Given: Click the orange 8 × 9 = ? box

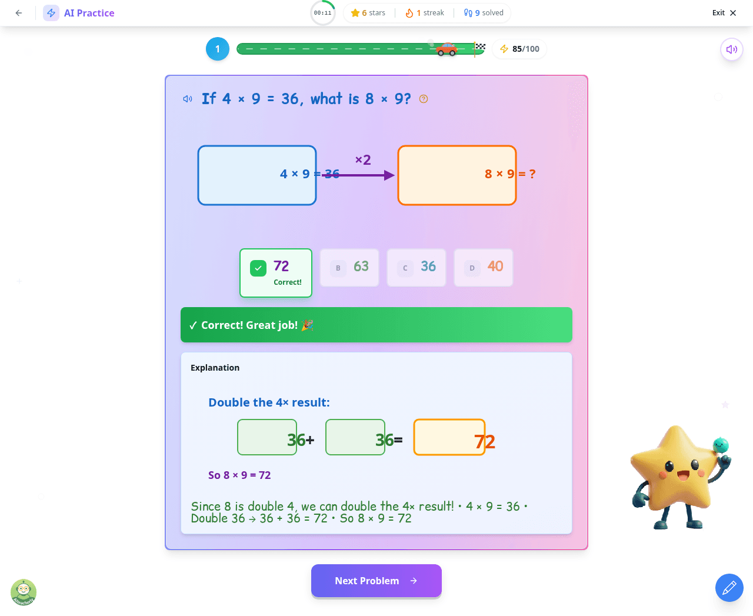Looking at the screenshot, I should click(457, 175).
